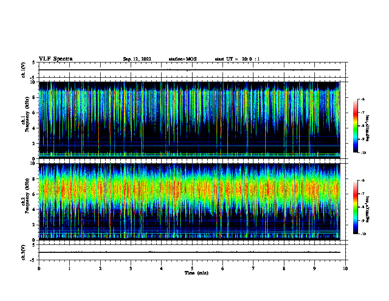This screenshot has width=389, height=301.
Task: Select the date text "Sep. 12, 2022"
Action: pyautogui.click(x=137, y=59)
